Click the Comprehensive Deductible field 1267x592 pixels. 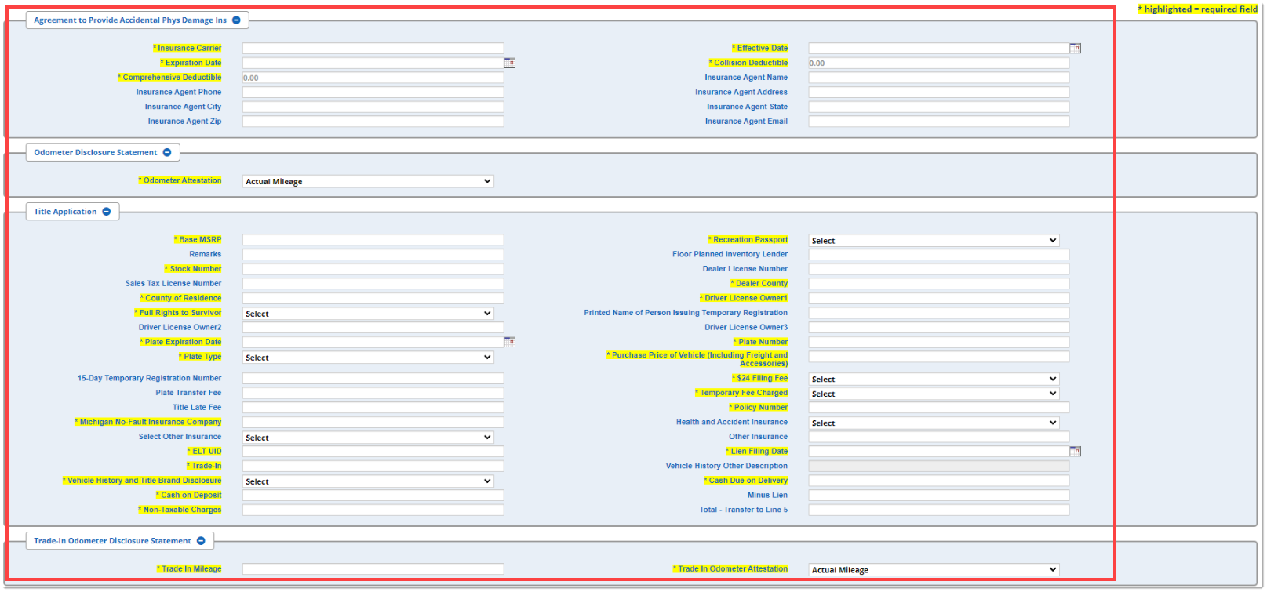pos(373,78)
